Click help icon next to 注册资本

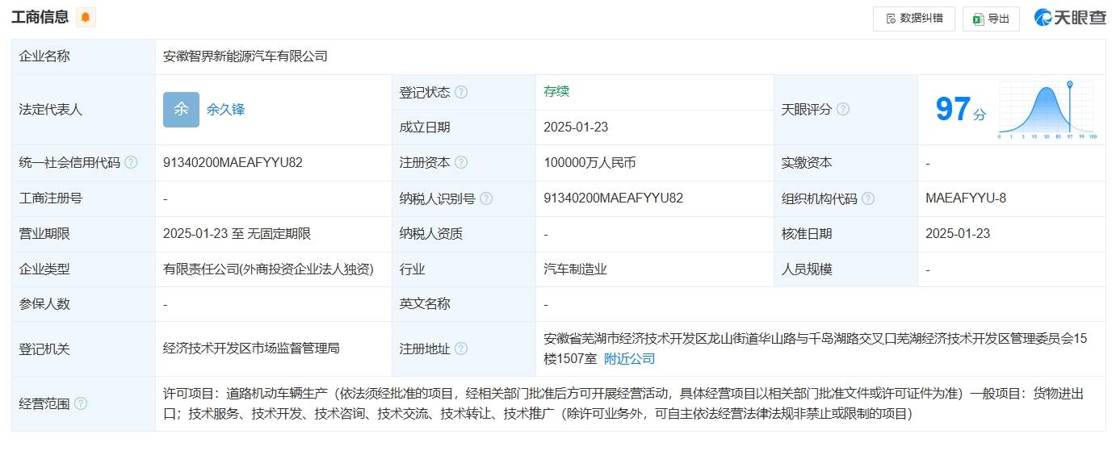click(461, 162)
